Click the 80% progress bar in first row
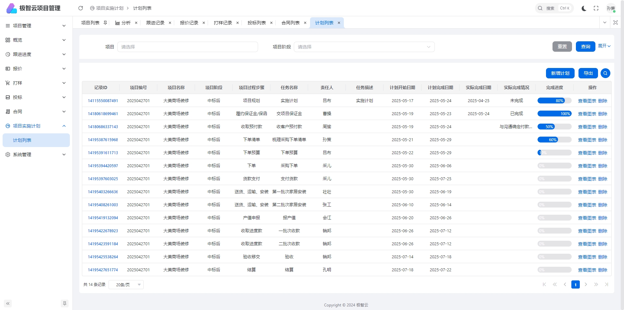Viewport: 624px width, 310px height. pyautogui.click(x=554, y=101)
